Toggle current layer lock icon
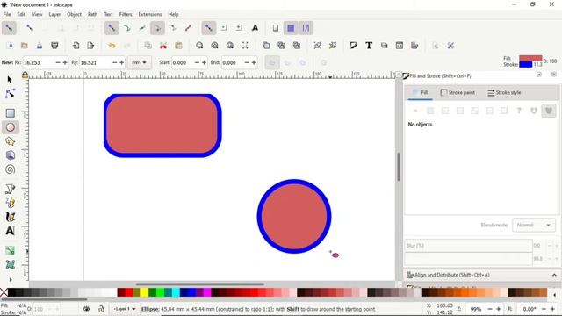This screenshot has height=316, width=562. pos(101,309)
